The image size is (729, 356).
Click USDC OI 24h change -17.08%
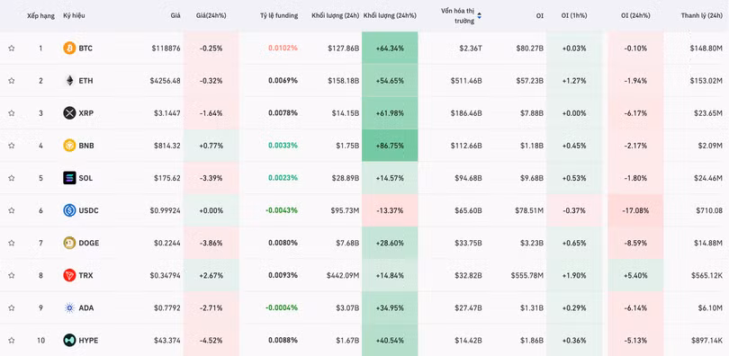click(635, 210)
